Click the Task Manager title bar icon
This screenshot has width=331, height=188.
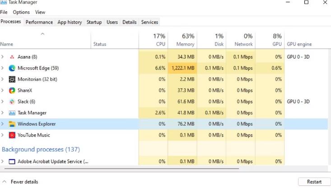tap(4, 2)
